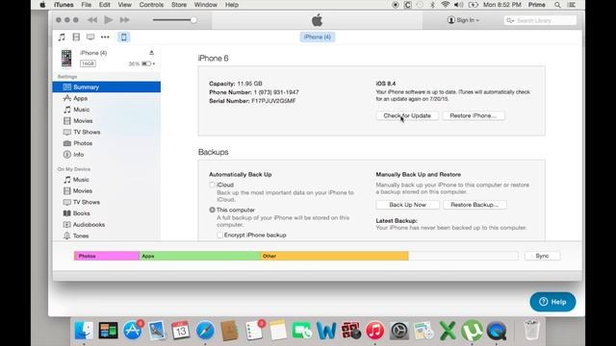Click the Photos segment of storage bar
Image resolution: width=616 pixels, height=346 pixels.
tap(107, 256)
